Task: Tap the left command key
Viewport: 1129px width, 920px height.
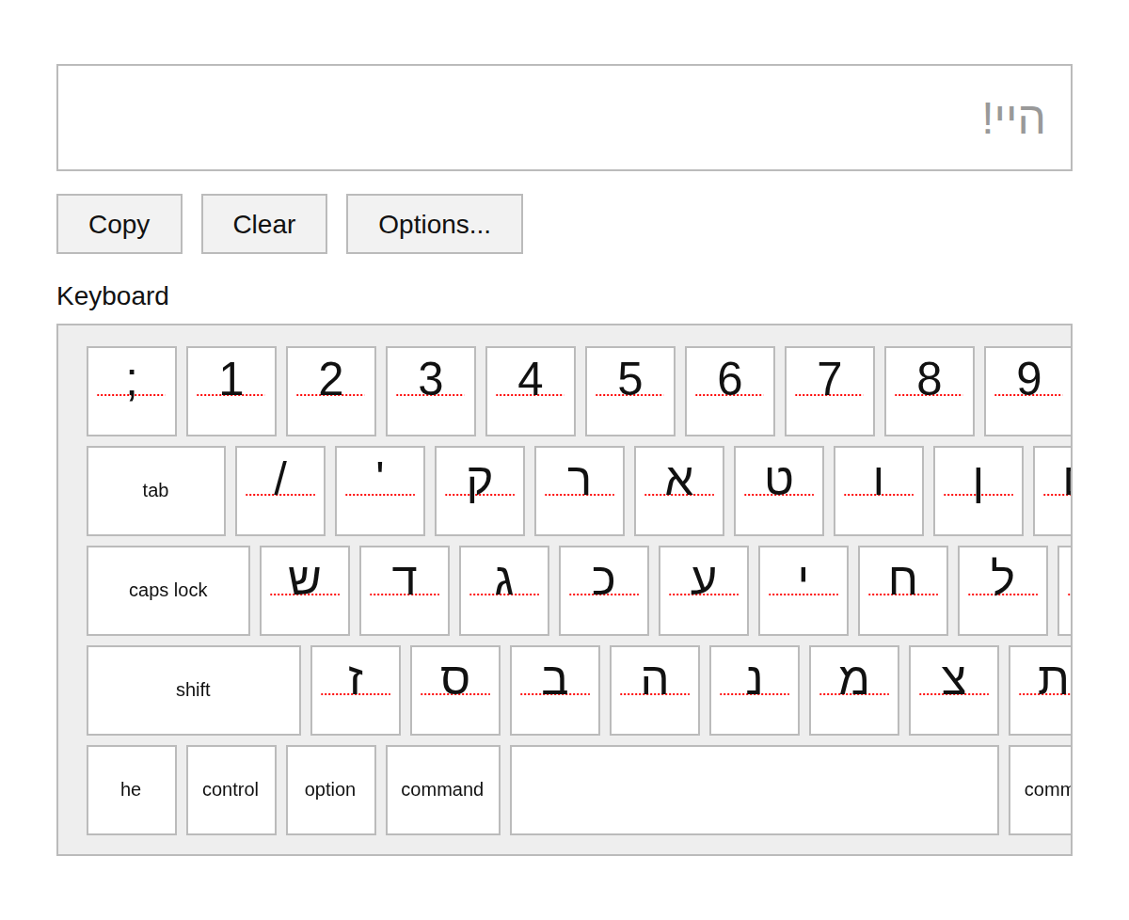Action: click(443, 790)
